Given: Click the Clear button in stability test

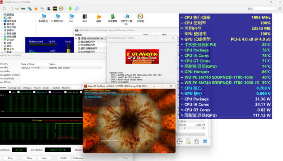Looking at the screenshot, I should (x=29, y=158).
